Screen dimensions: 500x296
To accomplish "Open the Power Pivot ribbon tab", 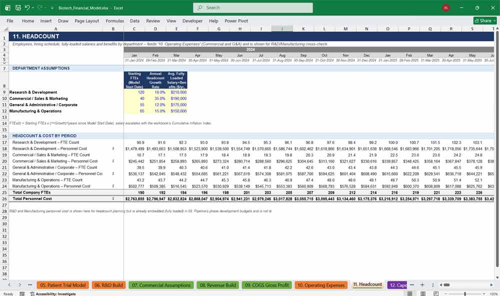I will (236, 20).
